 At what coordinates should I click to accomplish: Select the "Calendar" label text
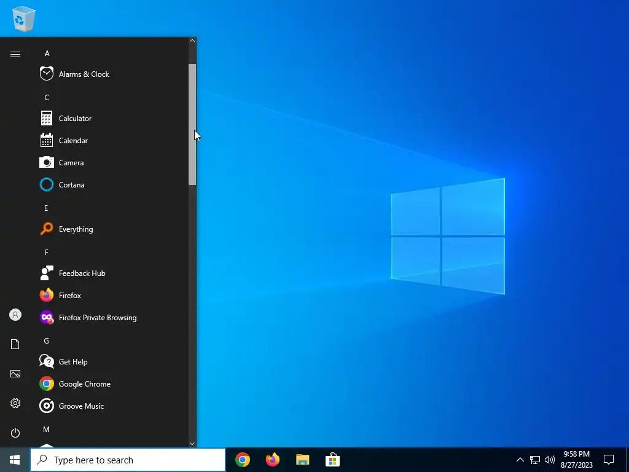pyautogui.click(x=73, y=141)
